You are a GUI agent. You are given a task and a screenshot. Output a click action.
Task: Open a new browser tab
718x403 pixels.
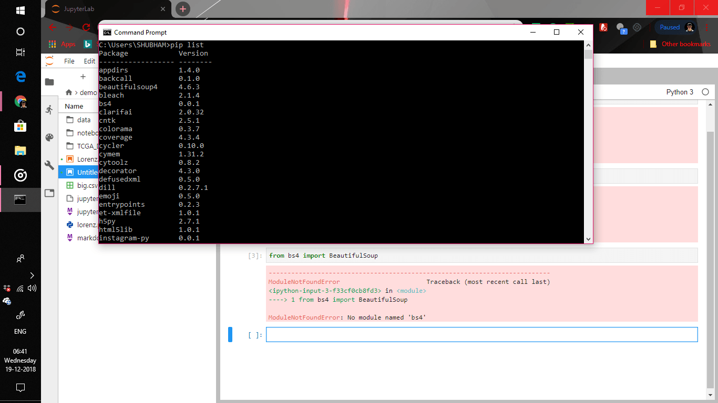pos(182,9)
